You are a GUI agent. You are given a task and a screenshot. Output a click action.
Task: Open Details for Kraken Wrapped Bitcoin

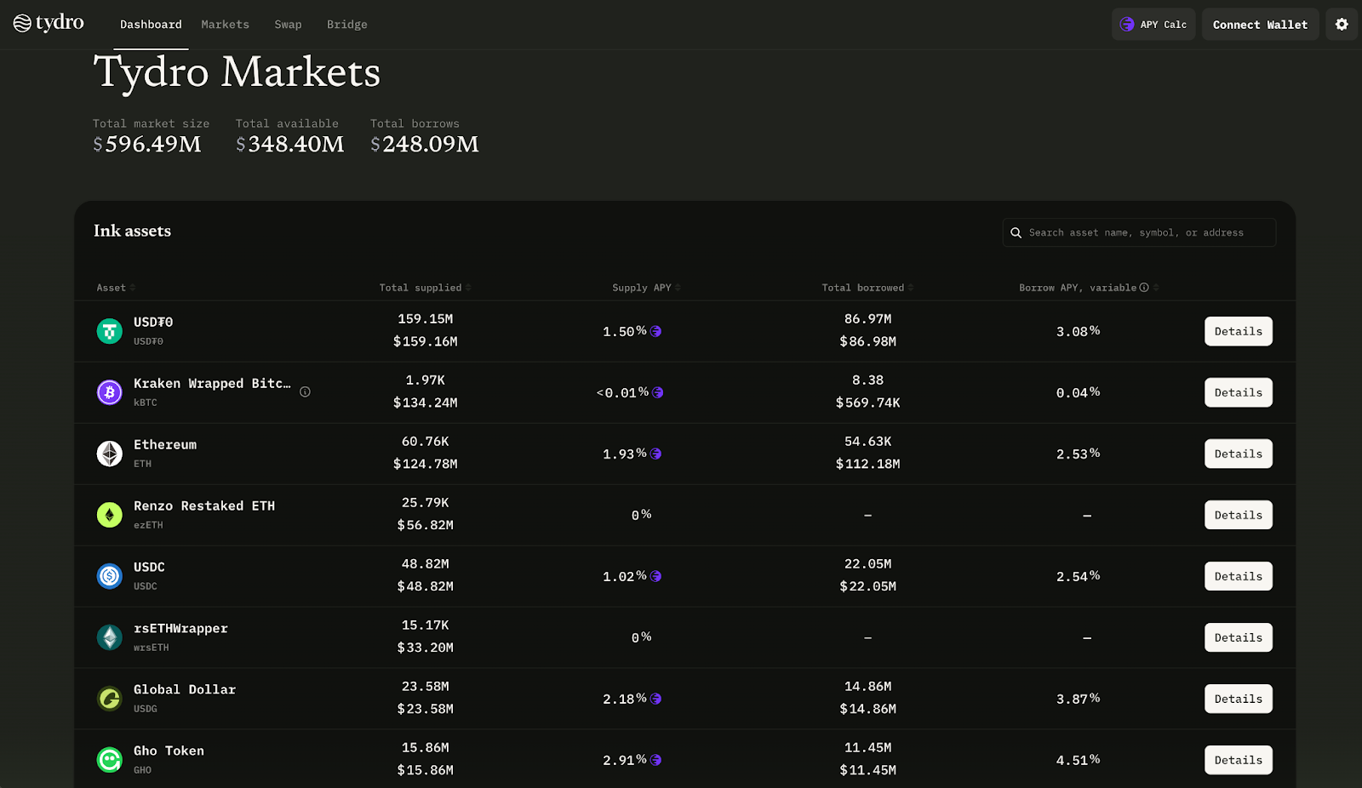[x=1239, y=392]
